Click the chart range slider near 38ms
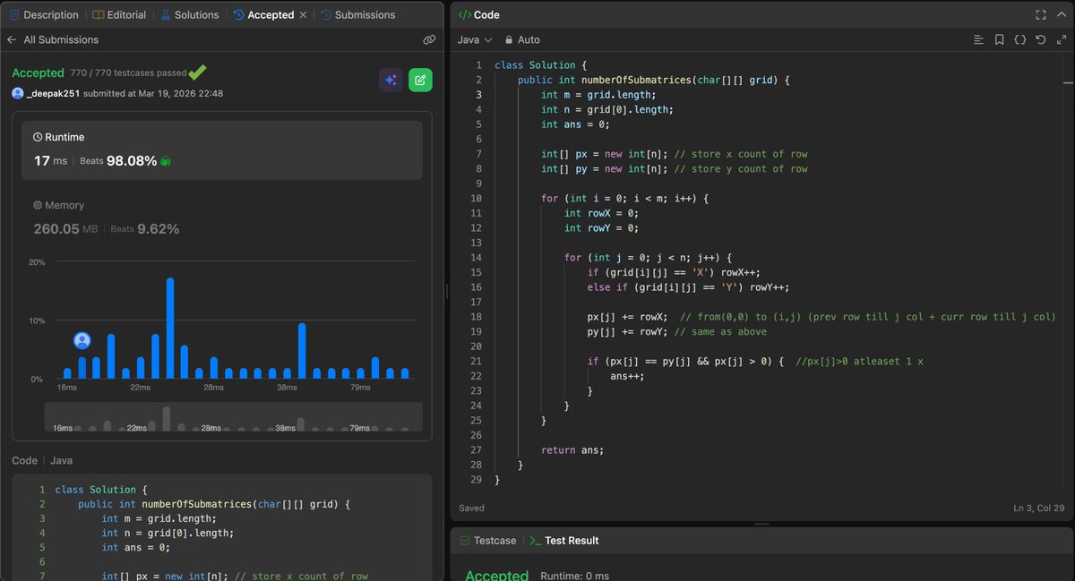Screen dimensions: 1075x581 click(x=287, y=428)
